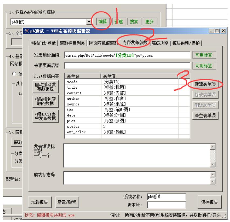The image size is (230, 222).
Task: Click the 粘贴抓包获取的数据 button
Action: pyautogui.click(x=45, y=101)
